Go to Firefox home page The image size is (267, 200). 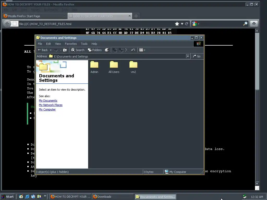[254, 24]
